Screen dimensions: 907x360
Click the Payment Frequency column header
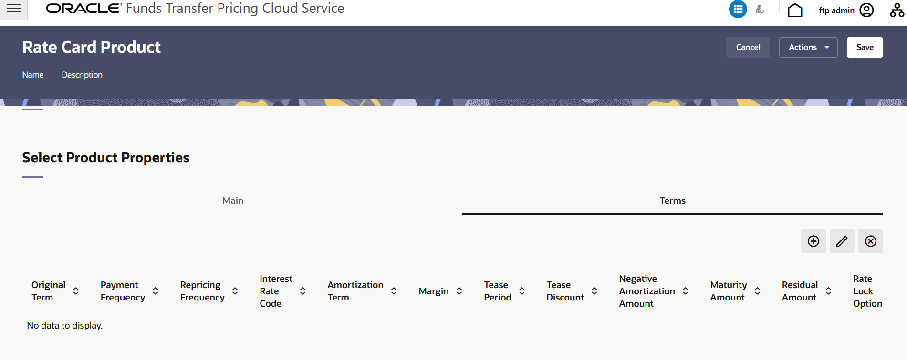123,291
